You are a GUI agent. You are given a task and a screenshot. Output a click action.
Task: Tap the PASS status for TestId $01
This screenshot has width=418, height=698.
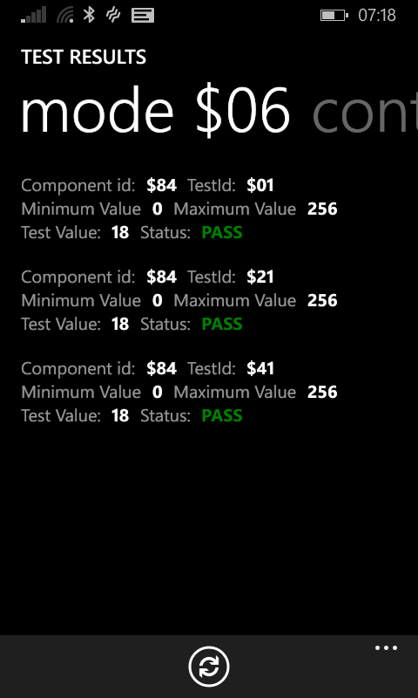[222, 232]
